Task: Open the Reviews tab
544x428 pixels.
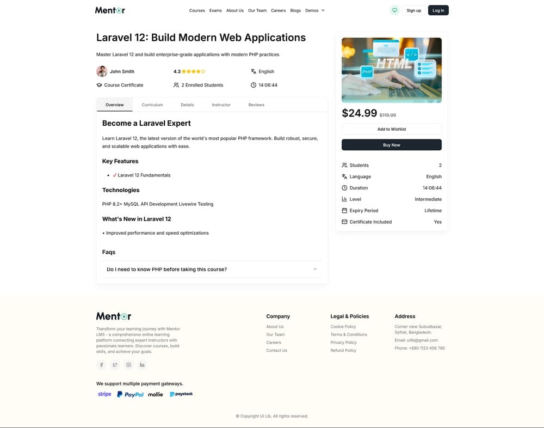Action: pyautogui.click(x=256, y=105)
